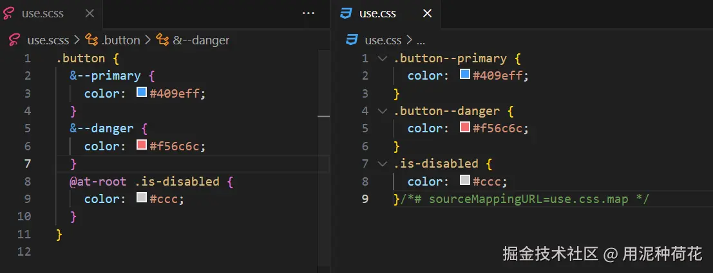Close the use.css editor tab
This screenshot has height=273, width=713.
426,13
